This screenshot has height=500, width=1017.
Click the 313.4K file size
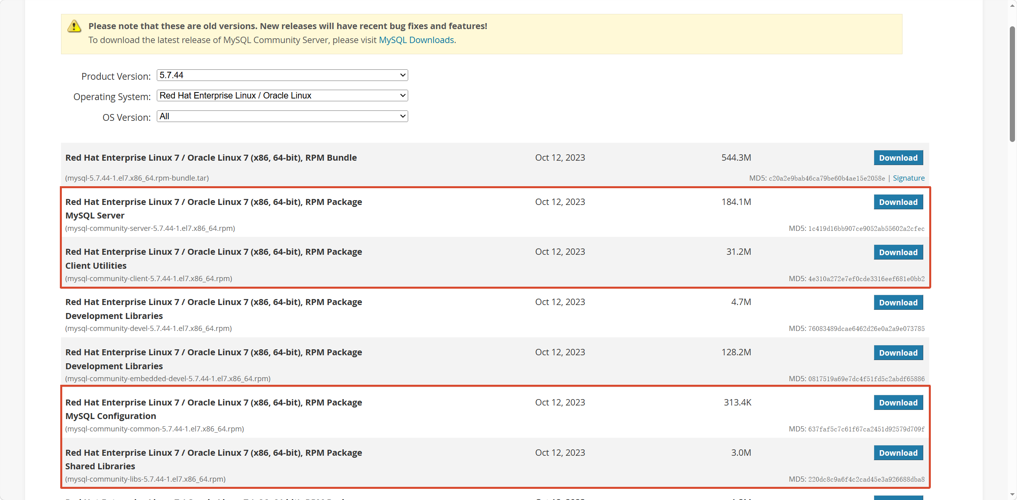point(737,403)
